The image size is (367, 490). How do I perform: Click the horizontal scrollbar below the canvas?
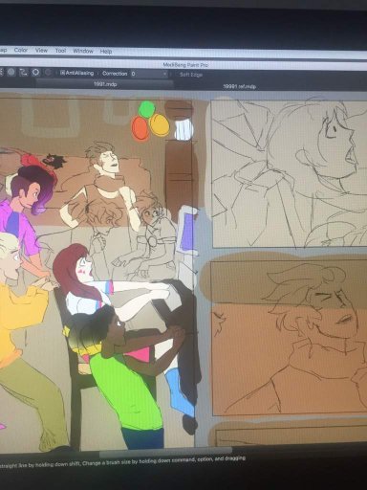[165, 451]
